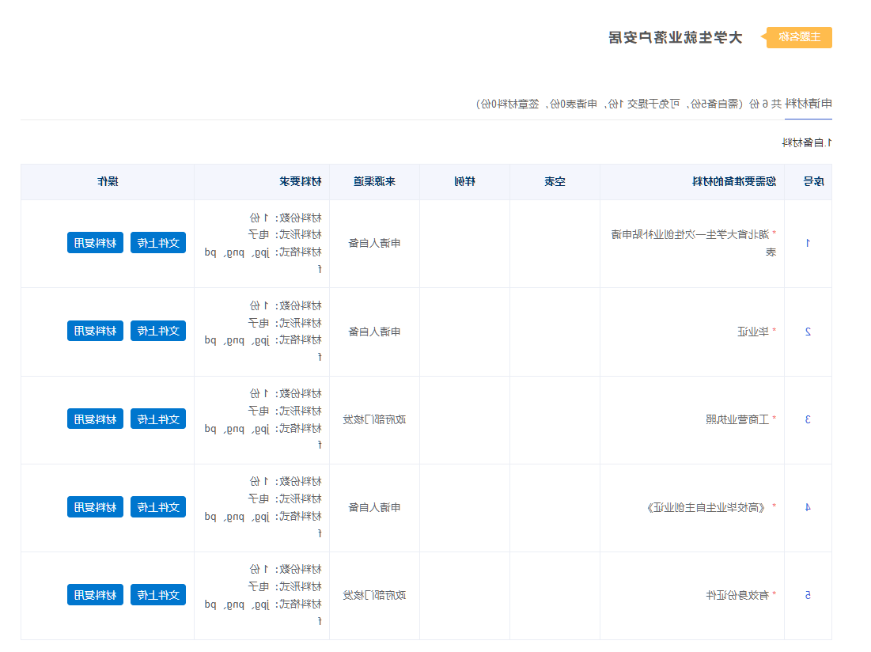The width and height of the screenshot is (871, 652).
Task: Click row number 3 in 序号 column
Action: [x=809, y=419]
